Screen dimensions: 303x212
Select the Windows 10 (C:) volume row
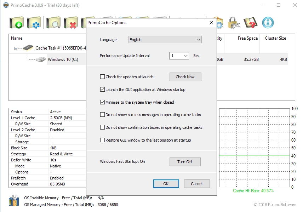pos(63,59)
